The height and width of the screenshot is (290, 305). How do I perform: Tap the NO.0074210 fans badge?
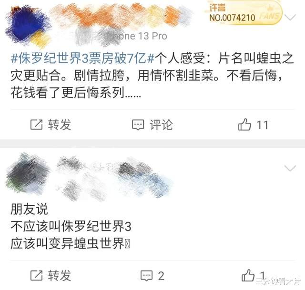tap(244, 13)
